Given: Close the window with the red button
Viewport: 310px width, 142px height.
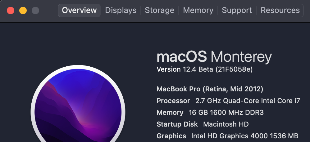Looking at the screenshot, I should pos(11,10).
